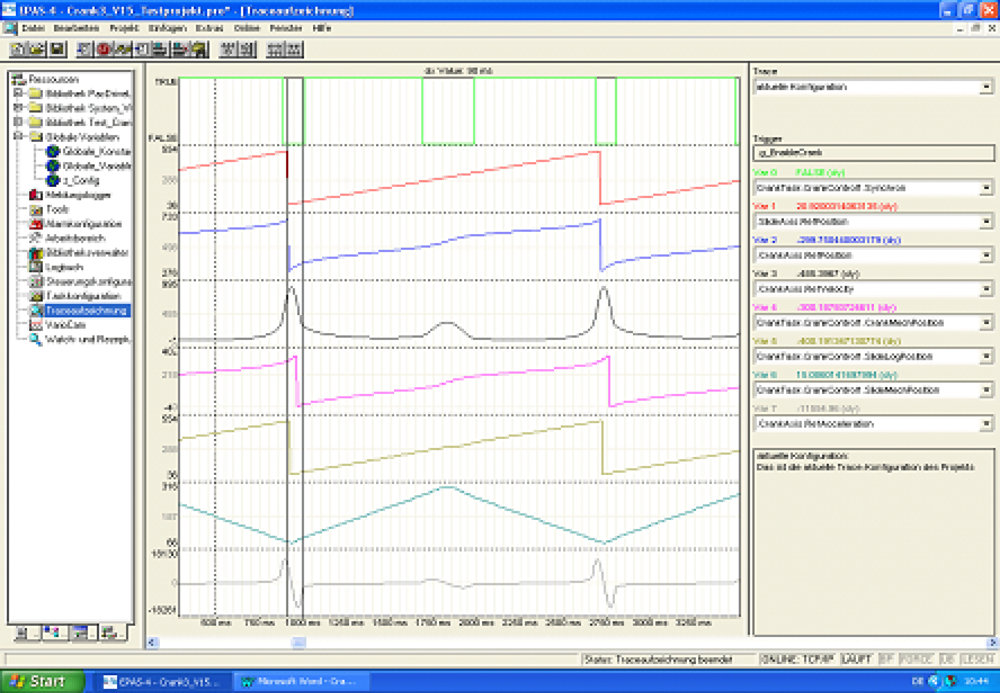This screenshot has height=693, width=1000.
Task: Switch to Microsoft Word in the taskbar
Action: [301, 681]
